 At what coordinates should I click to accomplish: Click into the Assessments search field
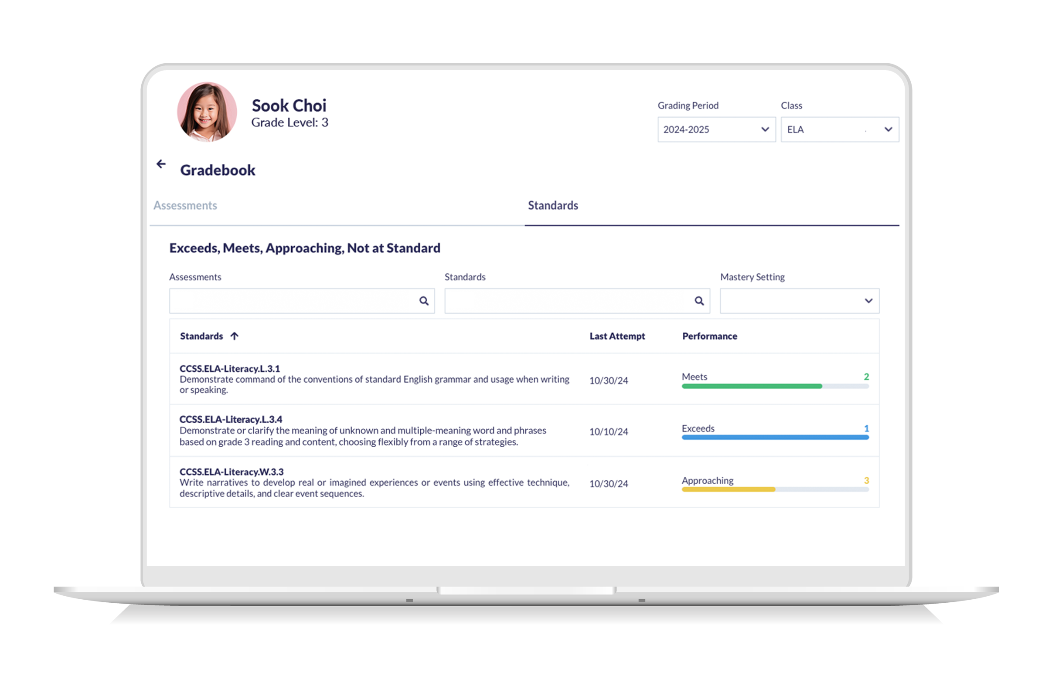point(292,301)
